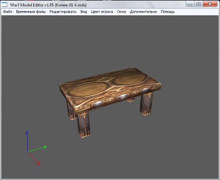Open the Цвет игрока menu
The height and width of the screenshot is (180, 220).
[x=102, y=12]
